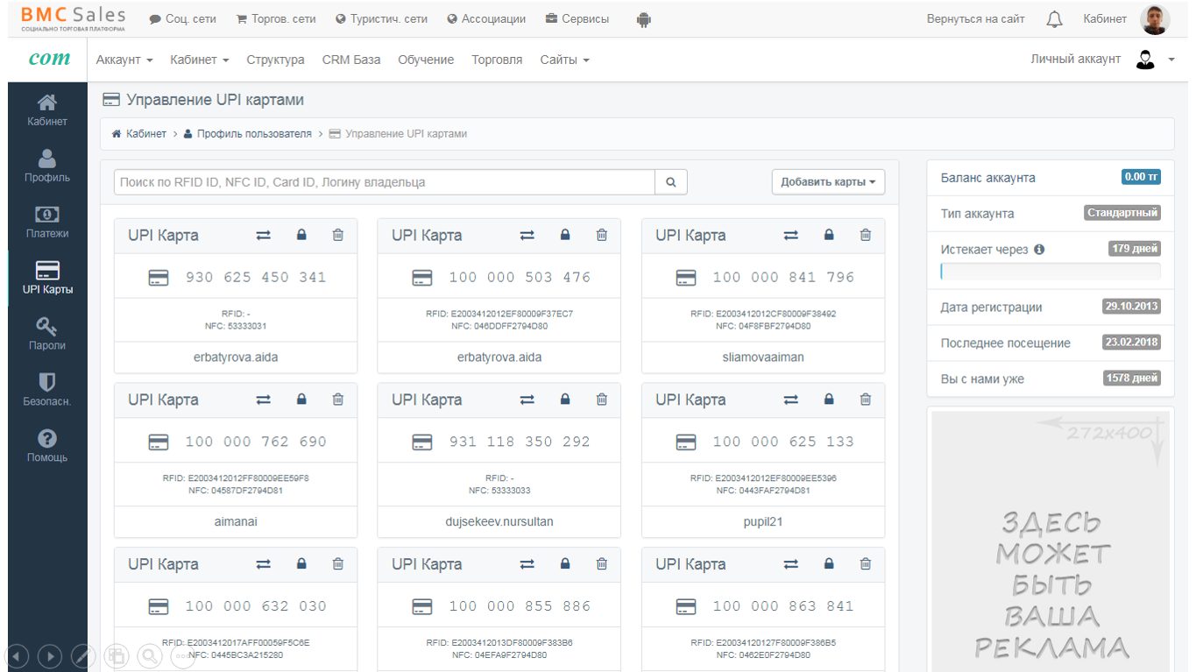Open UPI Карты in the sidebar

(x=47, y=277)
